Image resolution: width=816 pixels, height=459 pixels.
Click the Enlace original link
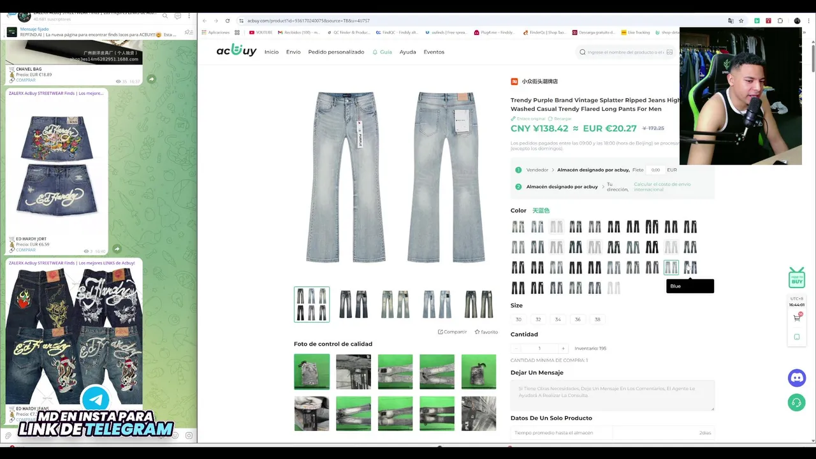tap(528, 119)
